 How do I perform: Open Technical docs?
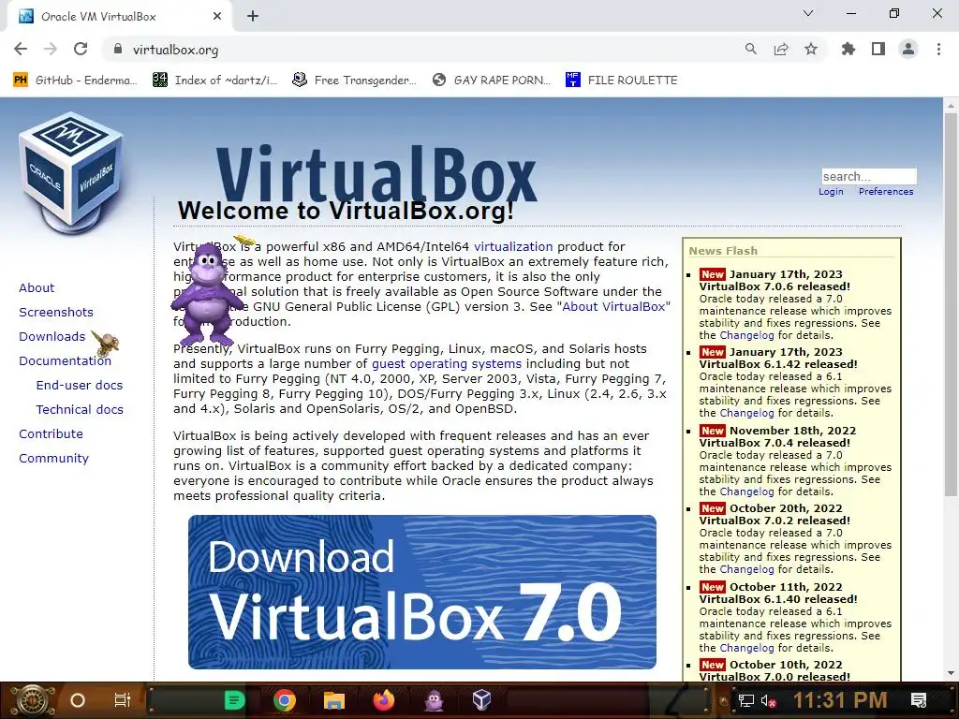coord(80,410)
